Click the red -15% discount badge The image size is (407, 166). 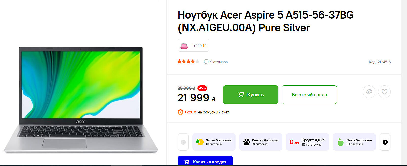coord(202,88)
